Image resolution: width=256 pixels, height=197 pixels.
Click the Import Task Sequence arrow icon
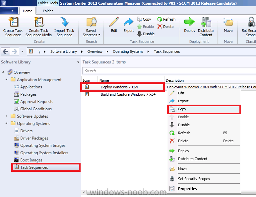coord(64,22)
